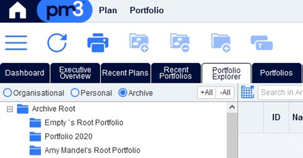This screenshot has width=303, height=158.
Task: Click the rename text-label icon
Action: pyautogui.click(x=262, y=43)
